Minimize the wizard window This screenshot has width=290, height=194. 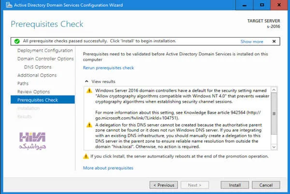click(x=244, y=5)
